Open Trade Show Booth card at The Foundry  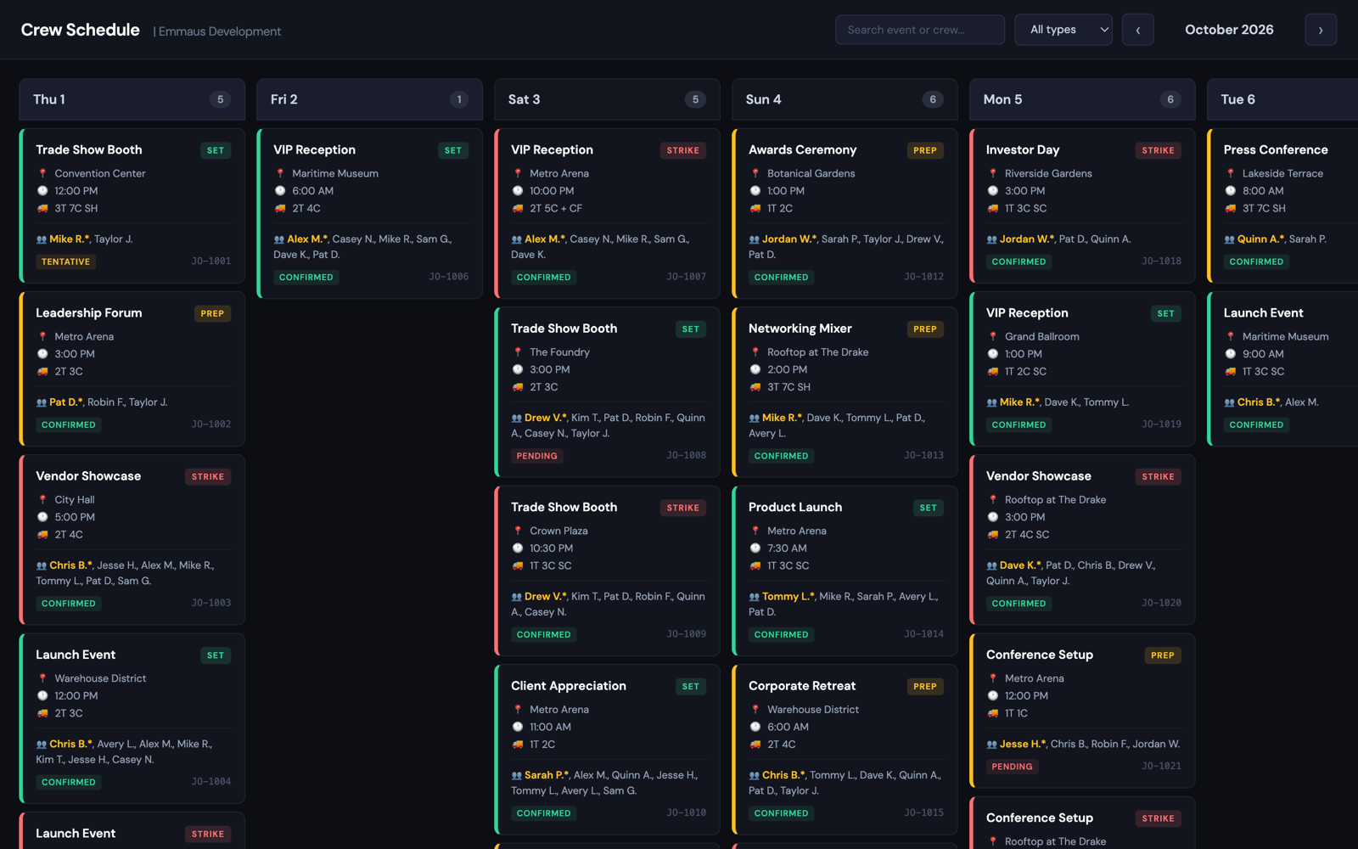608,392
